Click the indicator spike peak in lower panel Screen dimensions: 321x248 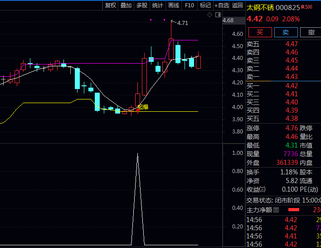137,154
